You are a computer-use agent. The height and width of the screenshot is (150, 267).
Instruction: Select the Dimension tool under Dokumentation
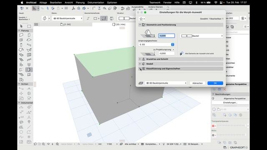[x=21, y=107]
